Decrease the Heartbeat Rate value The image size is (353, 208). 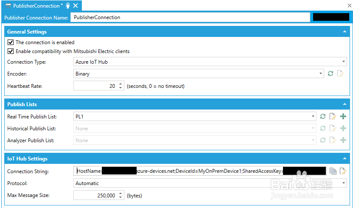(x=120, y=88)
